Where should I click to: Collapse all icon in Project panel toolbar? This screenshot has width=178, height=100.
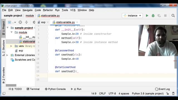pos(26,22)
